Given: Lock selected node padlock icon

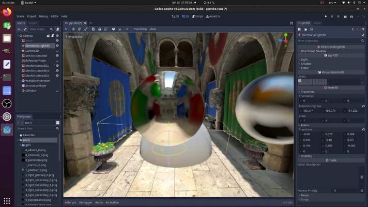Looking at the screenshot, I should pos(100,29).
